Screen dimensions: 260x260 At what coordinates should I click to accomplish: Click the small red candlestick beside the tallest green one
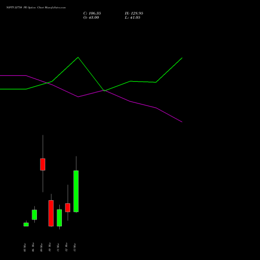[68, 207]
